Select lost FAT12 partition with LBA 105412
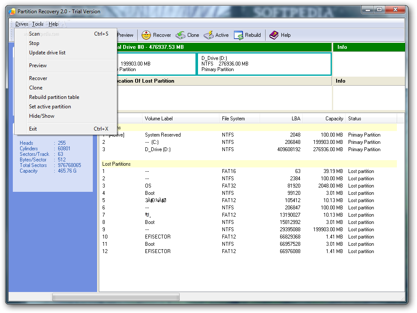The image size is (417, 313). pyautogui.click(x=249, y=200)
